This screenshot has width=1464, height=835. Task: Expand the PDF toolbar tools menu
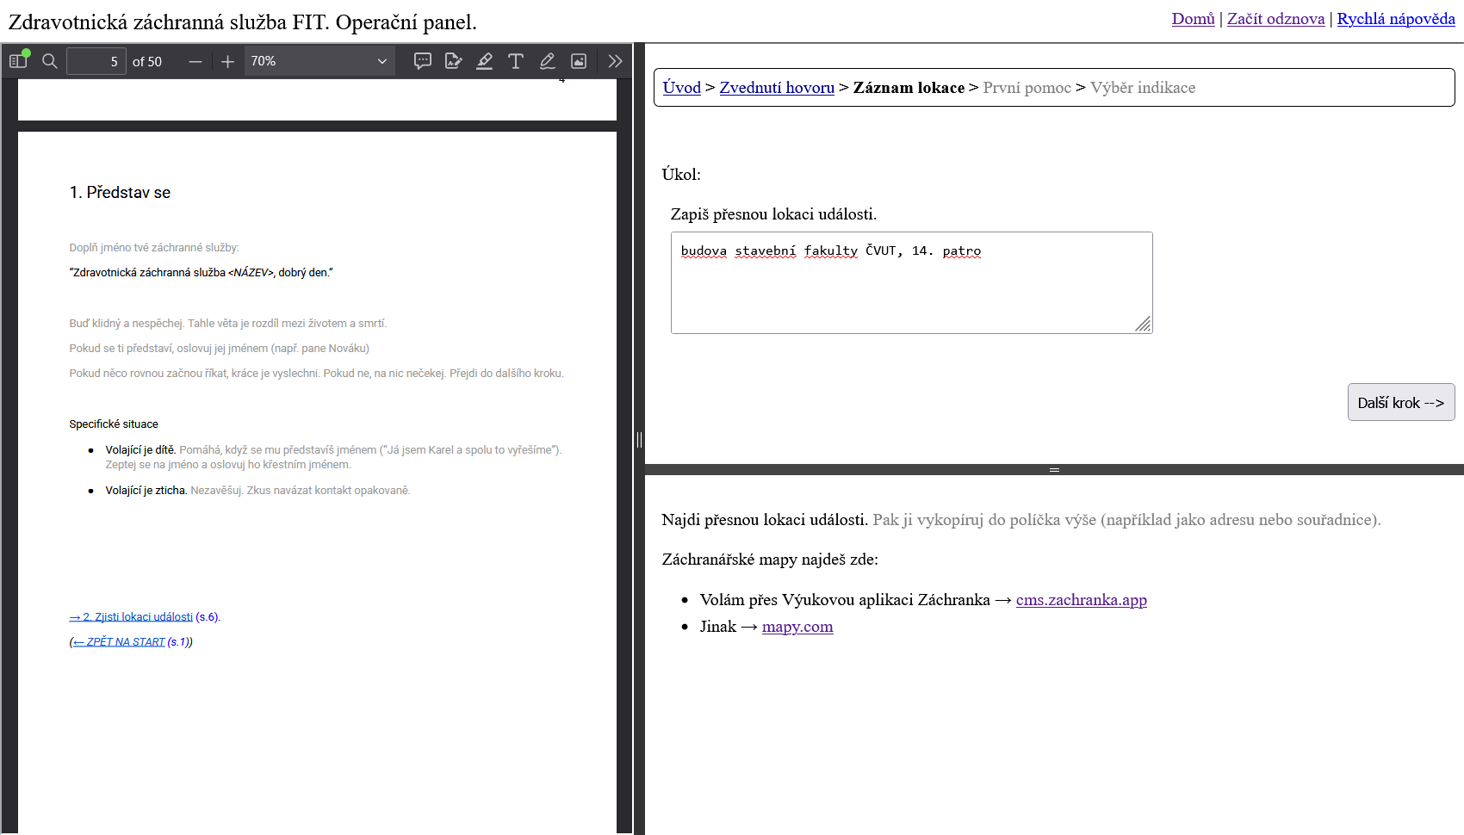pos(615,61)
